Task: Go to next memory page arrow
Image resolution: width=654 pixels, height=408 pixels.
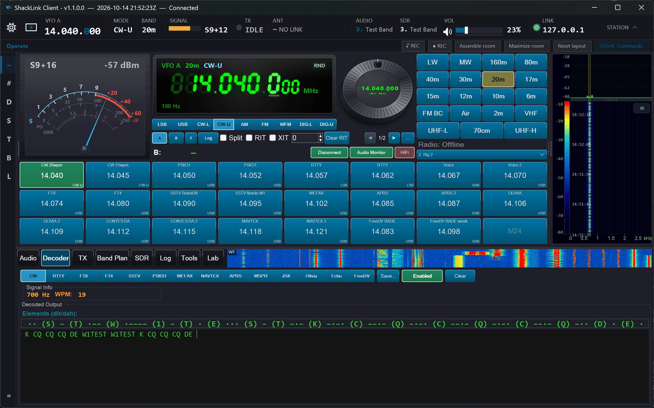Action: (394, 138)
